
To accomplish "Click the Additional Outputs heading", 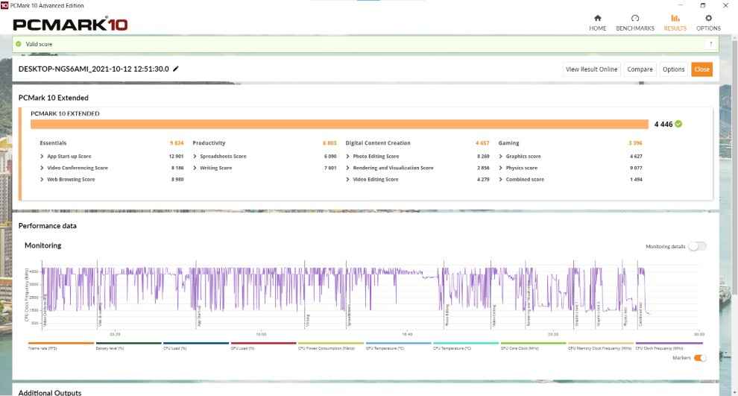I will click(x=50, y=392).
